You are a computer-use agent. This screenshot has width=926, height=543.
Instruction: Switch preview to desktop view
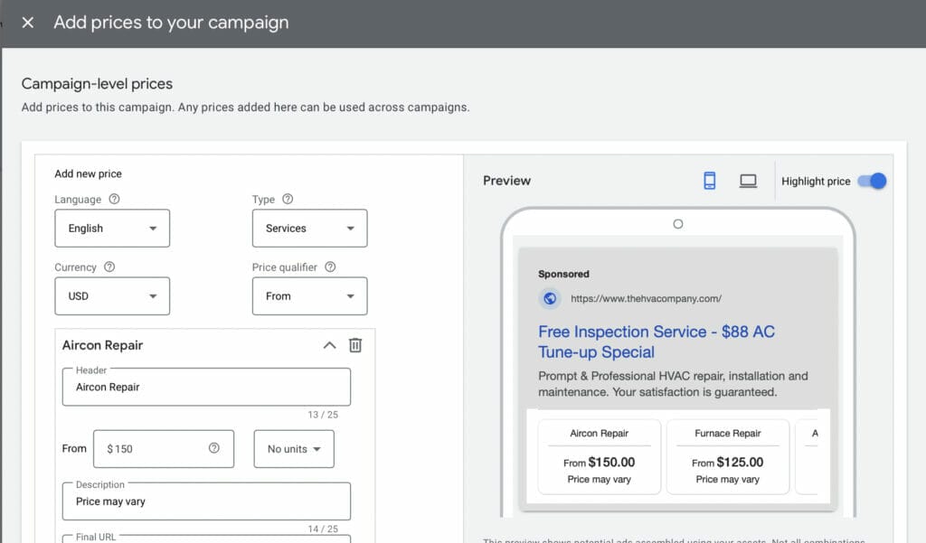pyautogui.click(x=748, y=181)
